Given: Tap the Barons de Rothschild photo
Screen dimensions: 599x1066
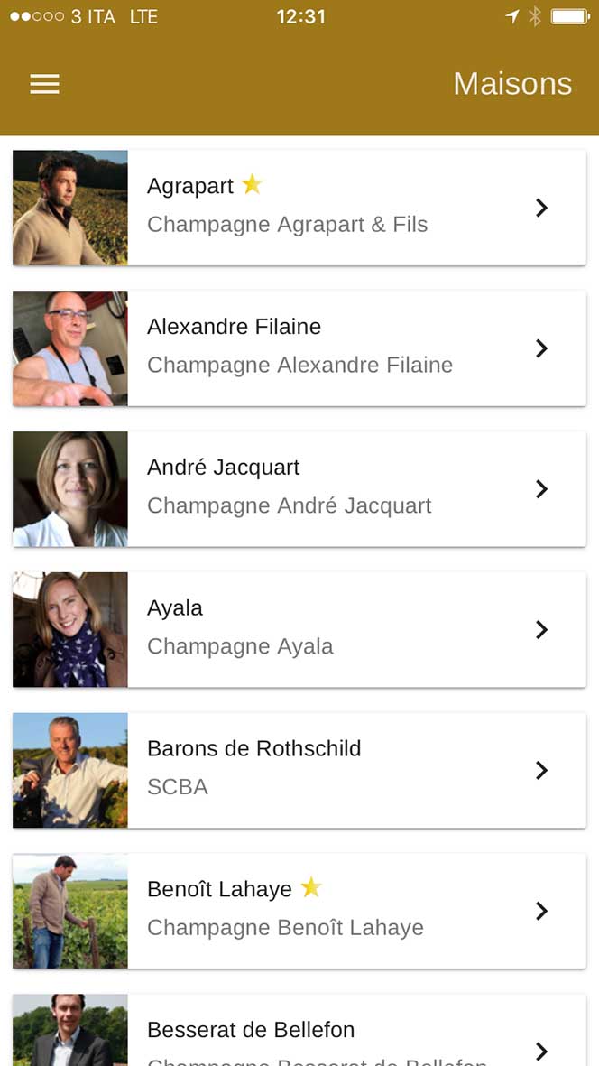Looking at the screenshot, I should click(x=70, y=770).
